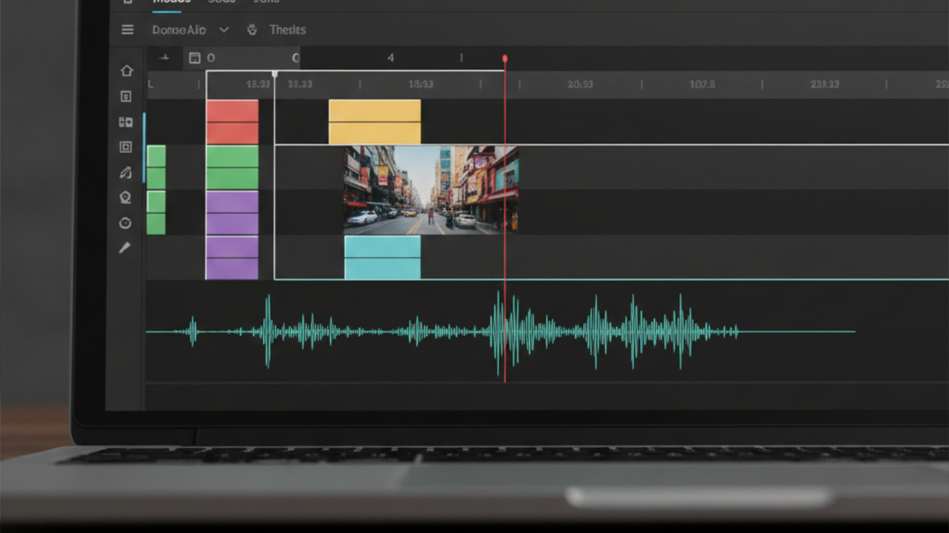Click the home icon in sidebar
The height and width of the screenshot is (533, 949).
click(x=127, y=71)
